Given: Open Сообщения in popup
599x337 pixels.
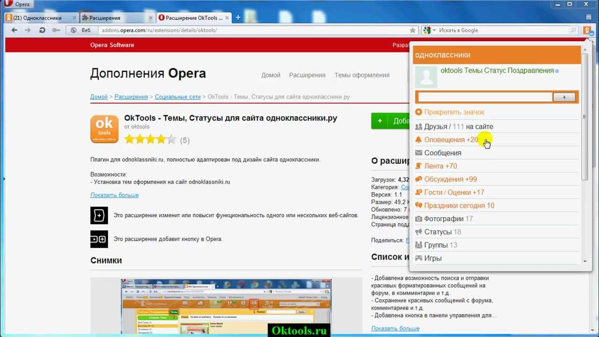Looking at the screenshot, I should click(443, 153).
